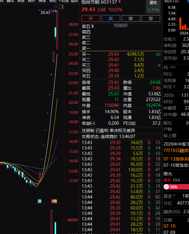
Task: Click the 交易状态 连续竞价 status line
Action: click(x=108, y=137)
